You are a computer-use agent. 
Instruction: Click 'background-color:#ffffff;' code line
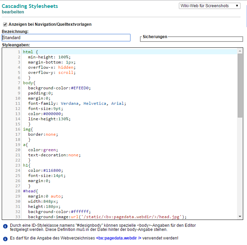(x=60, y=212)
